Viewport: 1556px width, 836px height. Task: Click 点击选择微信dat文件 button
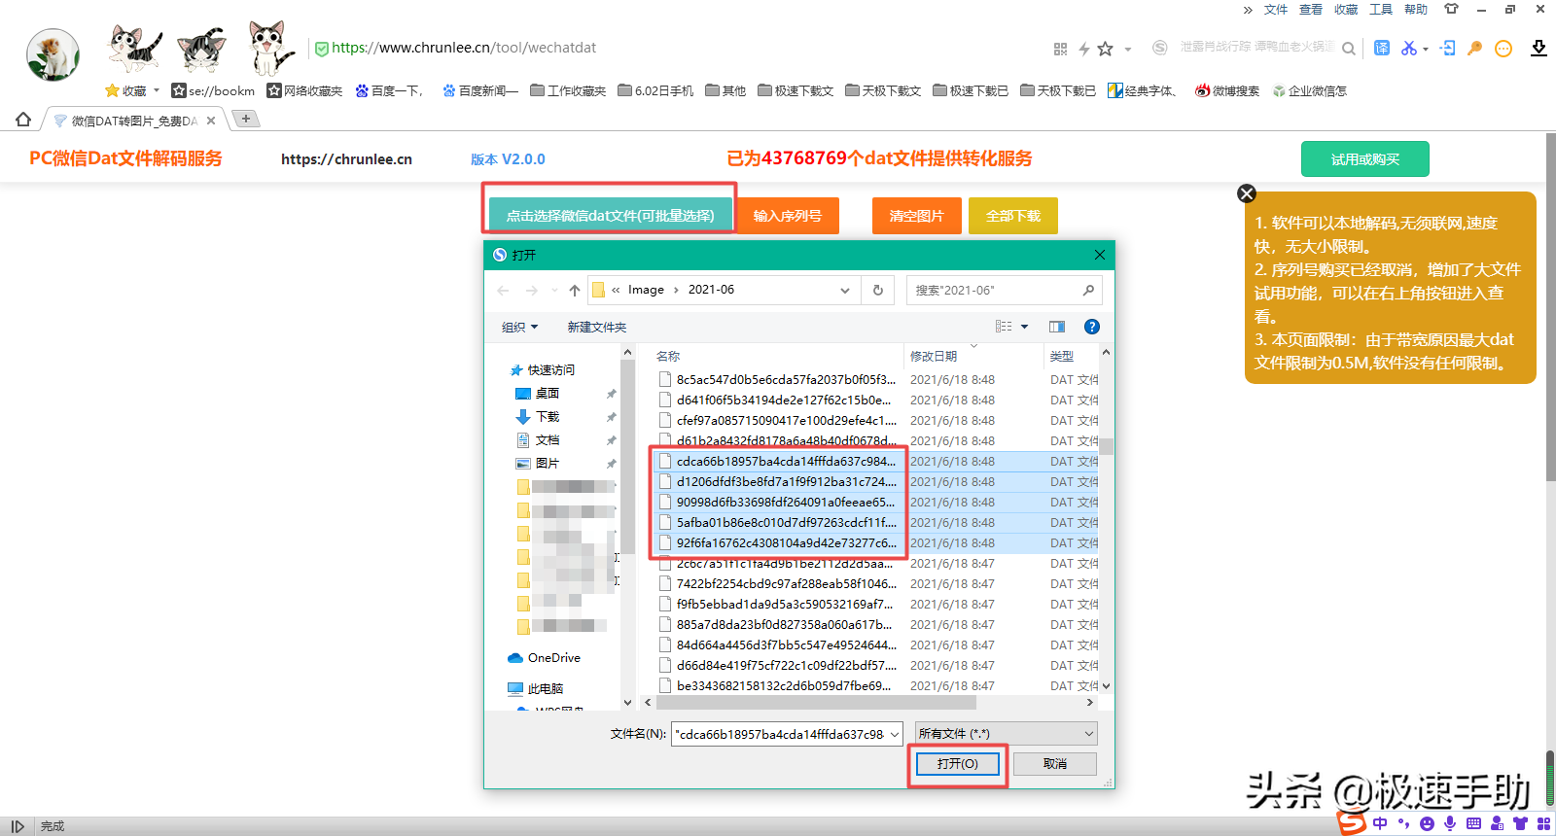(610, 216)
